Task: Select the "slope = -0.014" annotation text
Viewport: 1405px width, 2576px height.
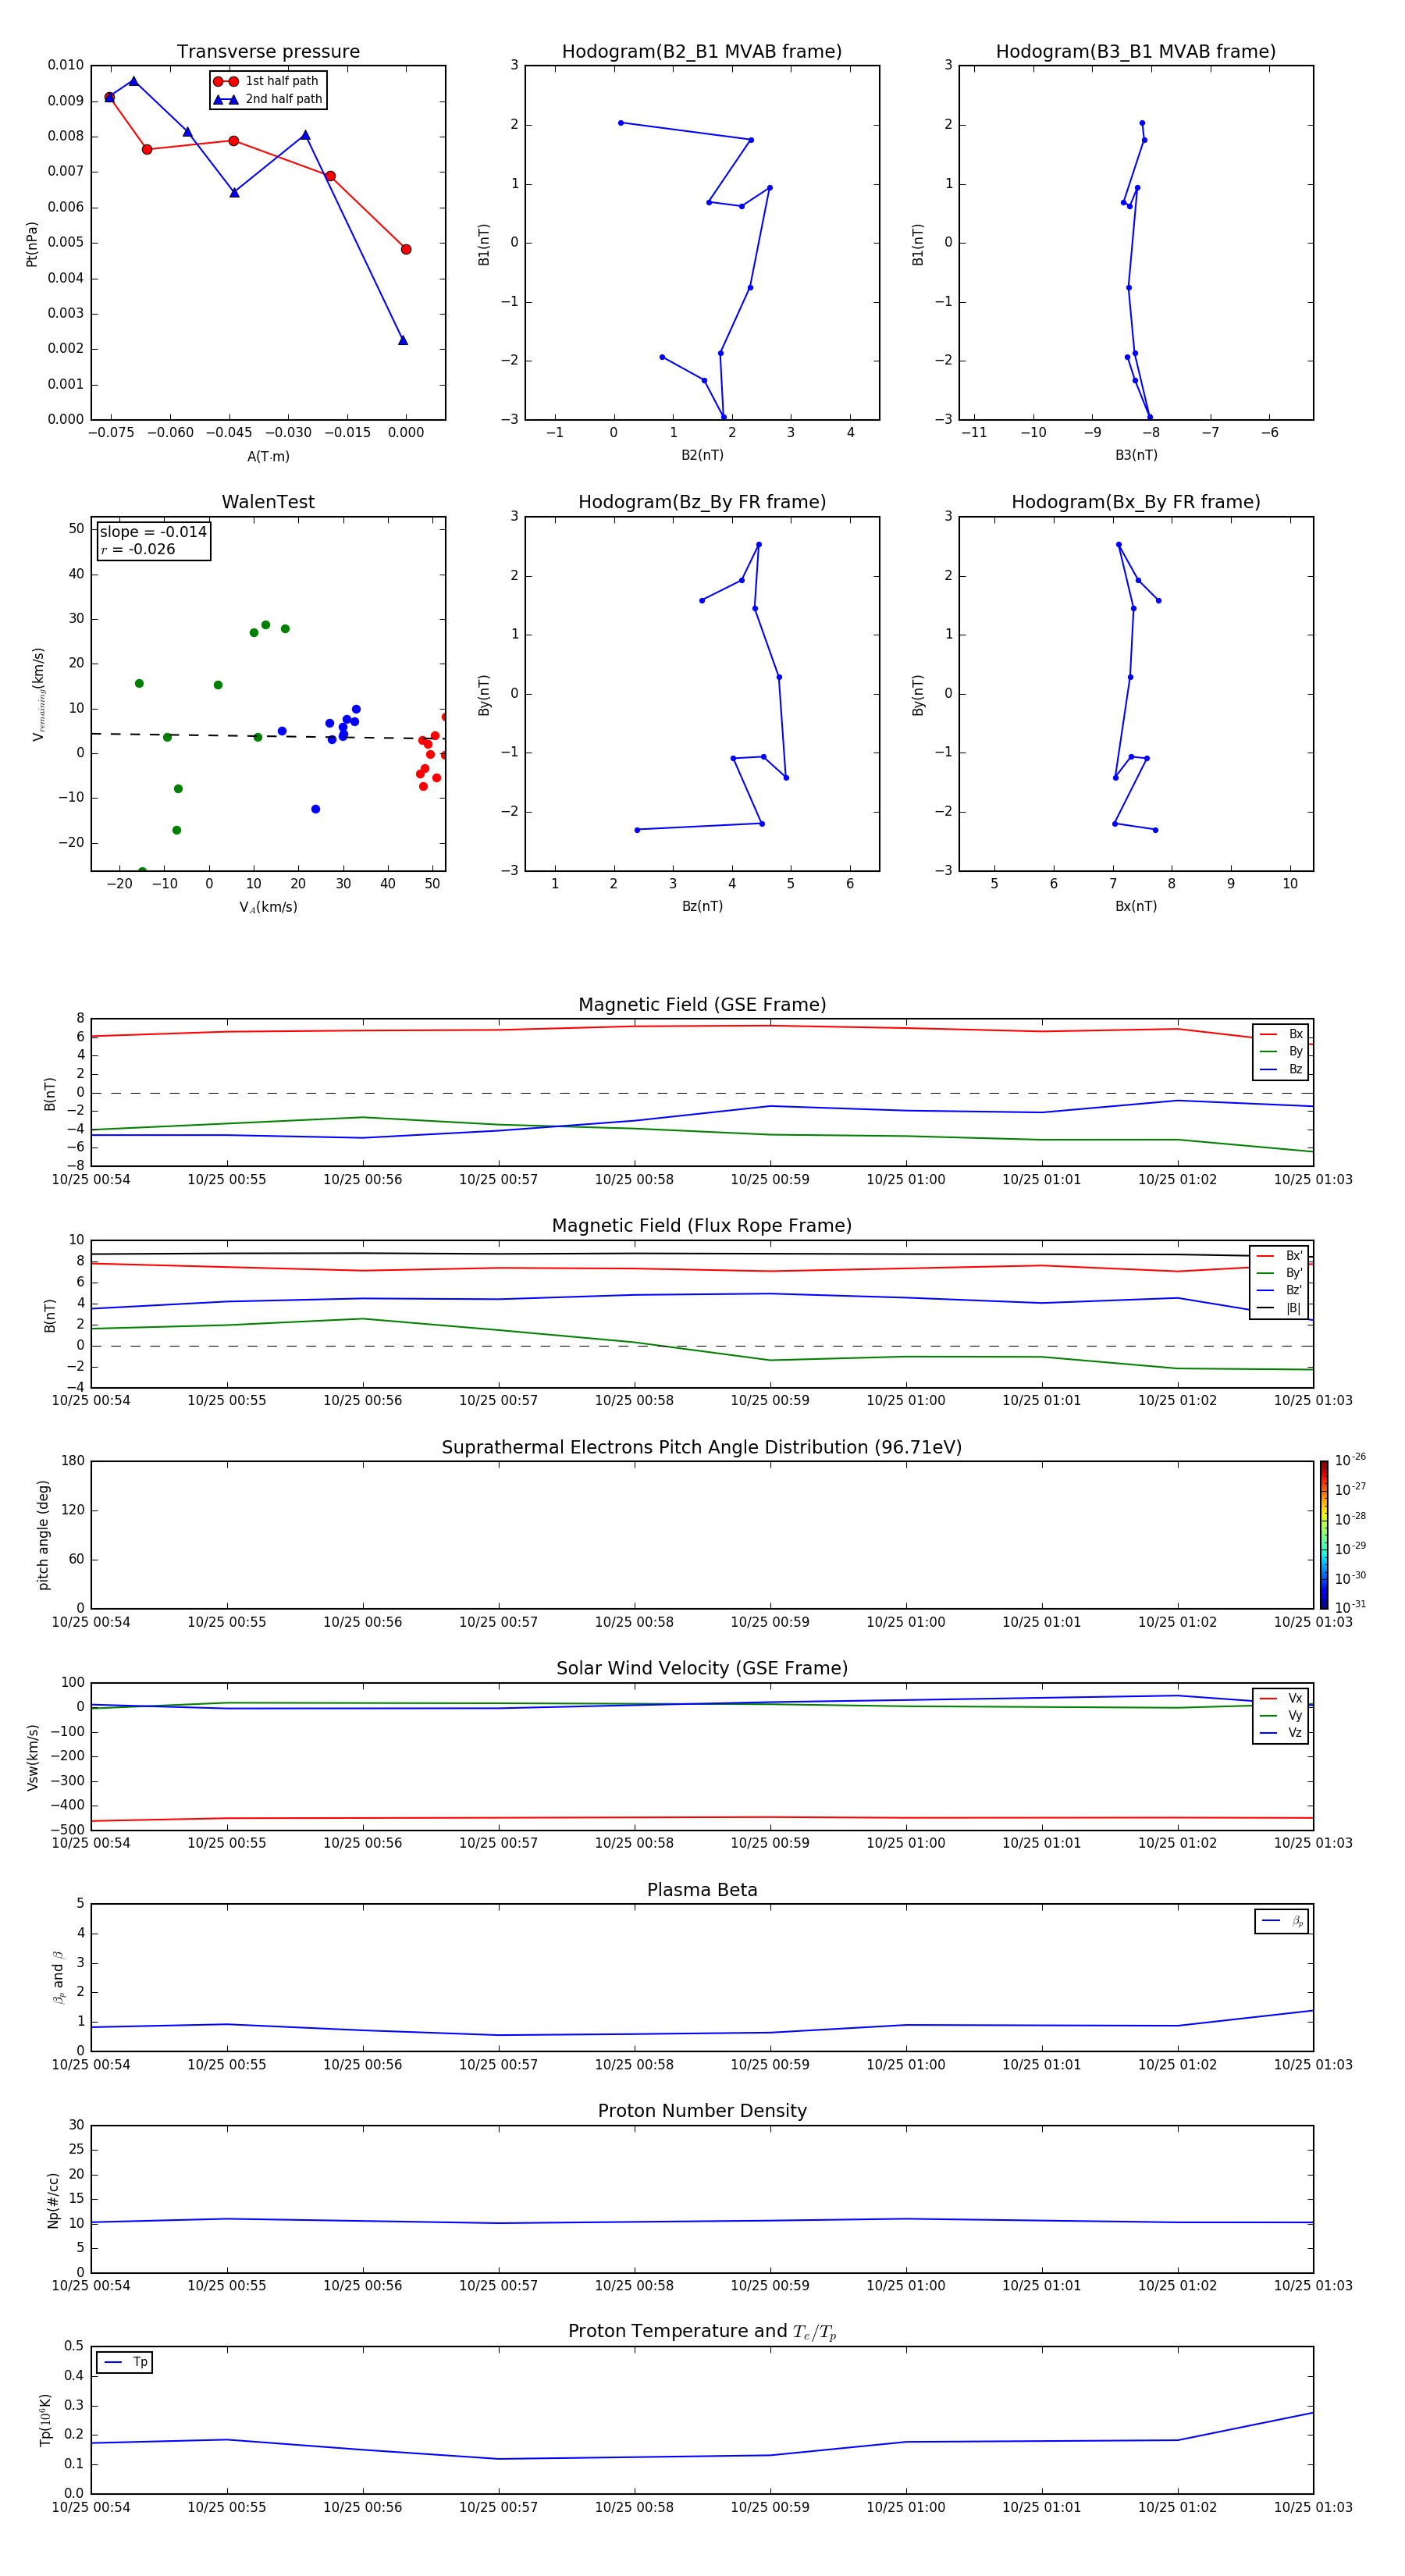Action: (153, 532)
